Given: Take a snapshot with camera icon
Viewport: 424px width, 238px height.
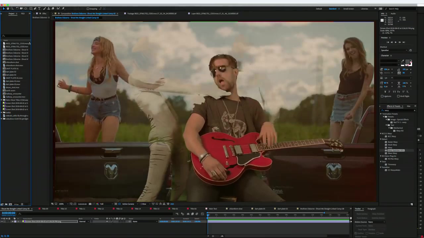Looking at the screenshot, I should (x=90, y=204).
